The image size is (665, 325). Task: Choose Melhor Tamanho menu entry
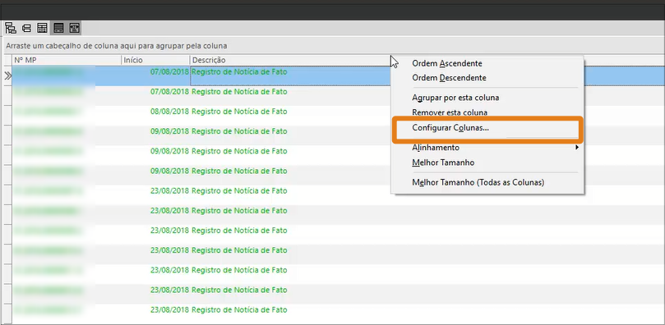pyautogui.click(x=443, y=162)
